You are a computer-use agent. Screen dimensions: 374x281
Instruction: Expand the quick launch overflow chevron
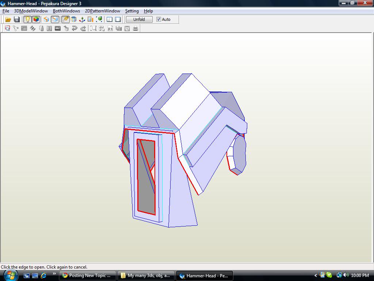click(x=54, y=274)
